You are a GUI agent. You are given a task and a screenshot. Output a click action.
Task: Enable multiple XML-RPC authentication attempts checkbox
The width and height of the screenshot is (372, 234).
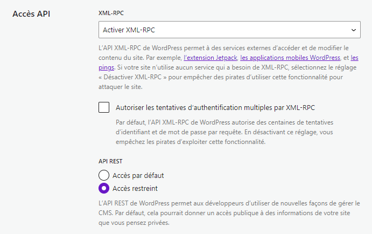[x=104, y=107]
